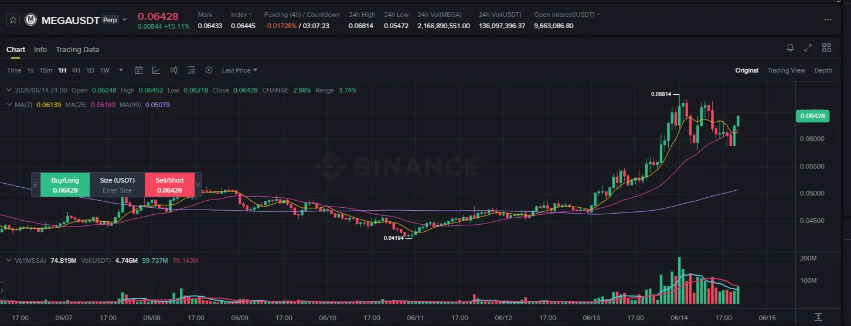Click the 24h Vol(MEGA) value 2,166,890,551.00

point(444,26)
